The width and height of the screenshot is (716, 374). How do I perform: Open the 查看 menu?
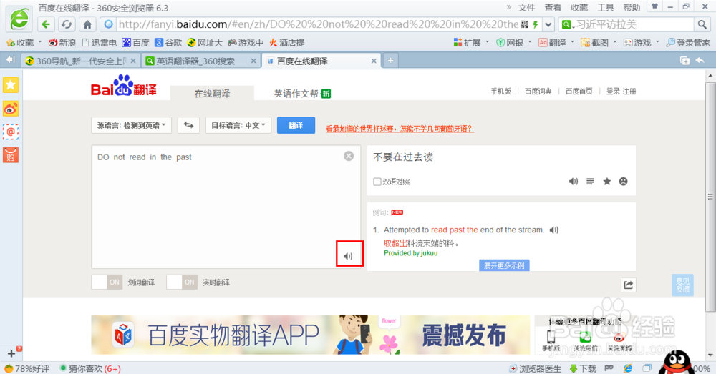tap(553, 8)
